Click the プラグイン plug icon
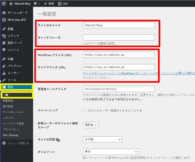 [x=4, y=66]
